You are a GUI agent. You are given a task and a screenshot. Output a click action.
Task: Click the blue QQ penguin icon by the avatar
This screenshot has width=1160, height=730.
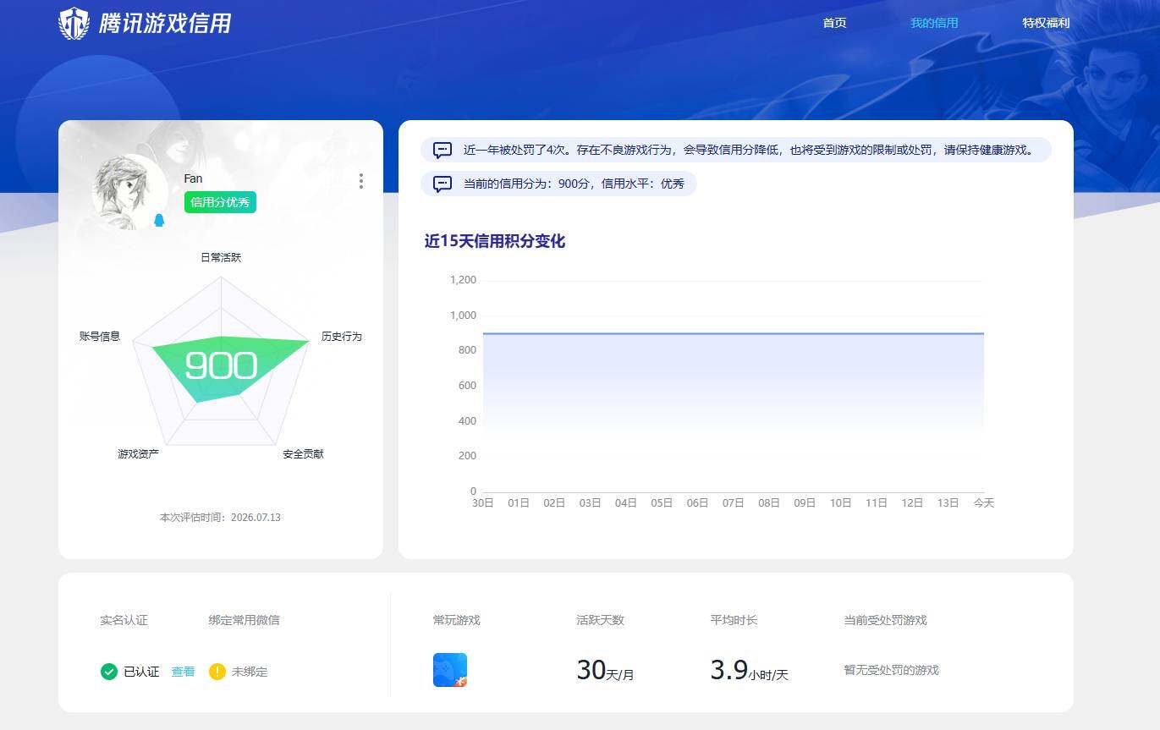coord(159,220)
